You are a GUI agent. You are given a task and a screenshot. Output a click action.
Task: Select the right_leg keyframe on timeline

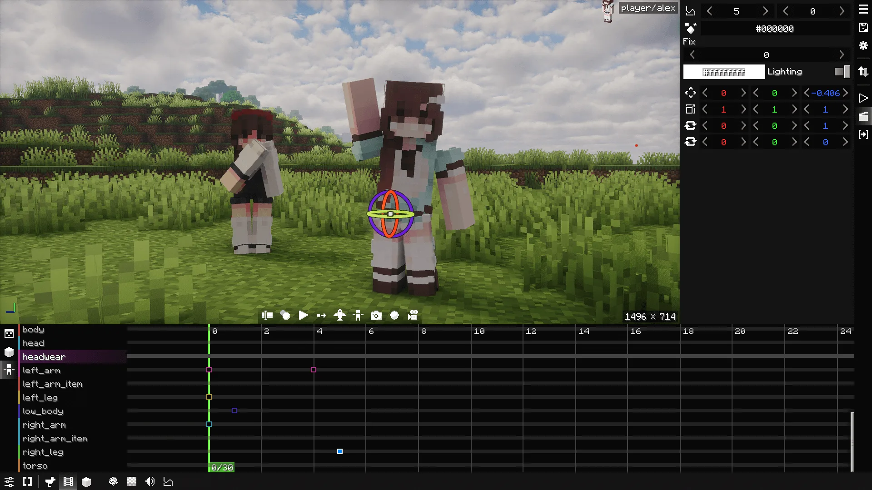[x=340, y=451]
